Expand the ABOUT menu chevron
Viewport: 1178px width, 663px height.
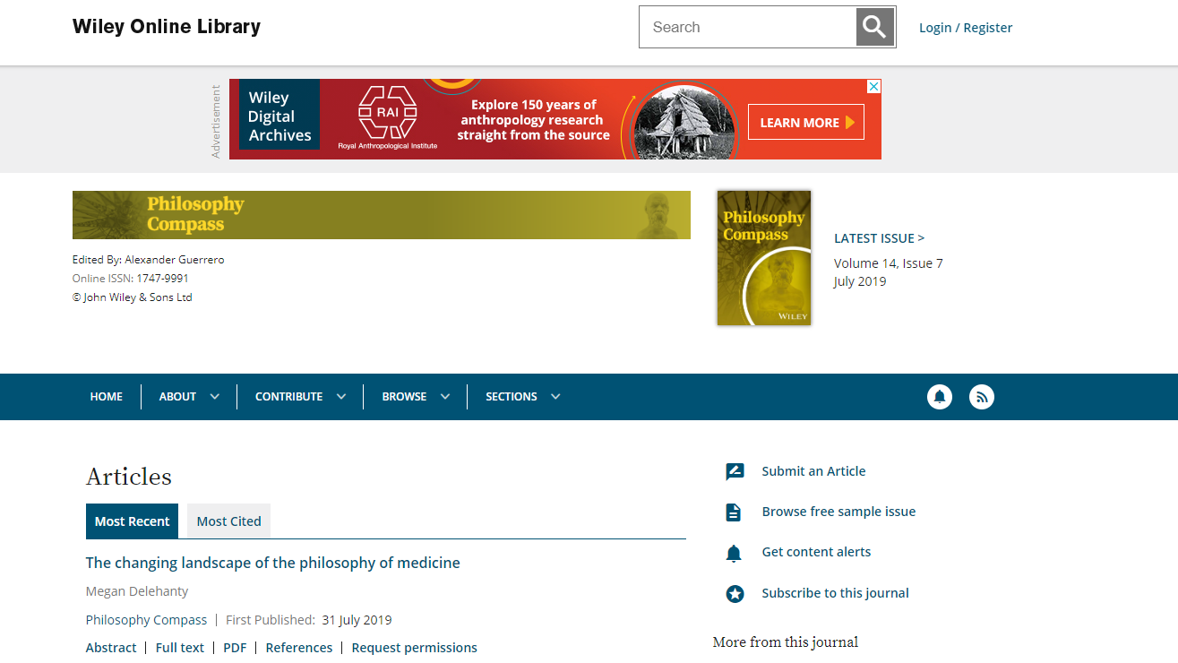pos(214,397)
